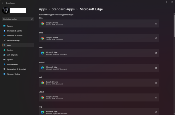Click the back arrow in Einstellungen

click(3, 3)
